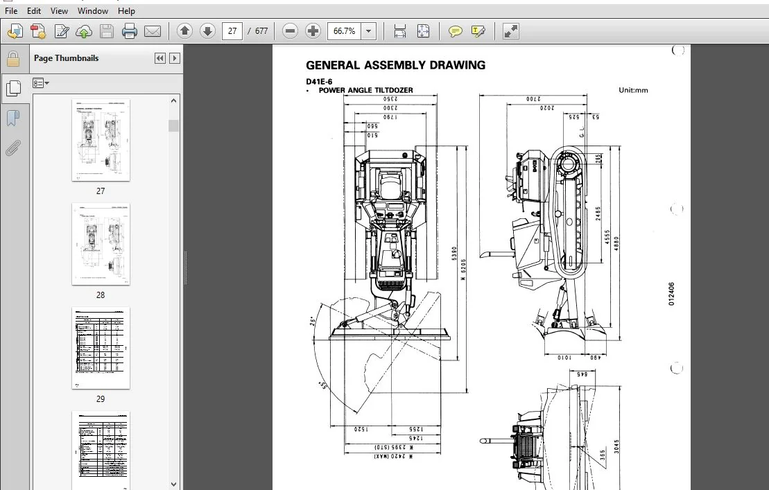The width and height of the screenshot is (769, 490).
Task: Click the thumbnail panel scrollbar thumb
Action: 173,125
